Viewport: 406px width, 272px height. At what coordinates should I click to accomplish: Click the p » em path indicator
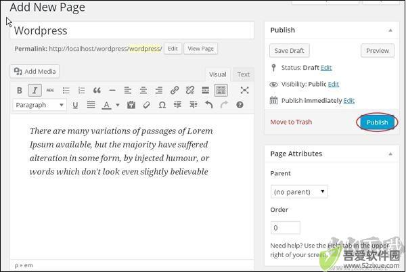pyautogui.click(x=24, y=265)
